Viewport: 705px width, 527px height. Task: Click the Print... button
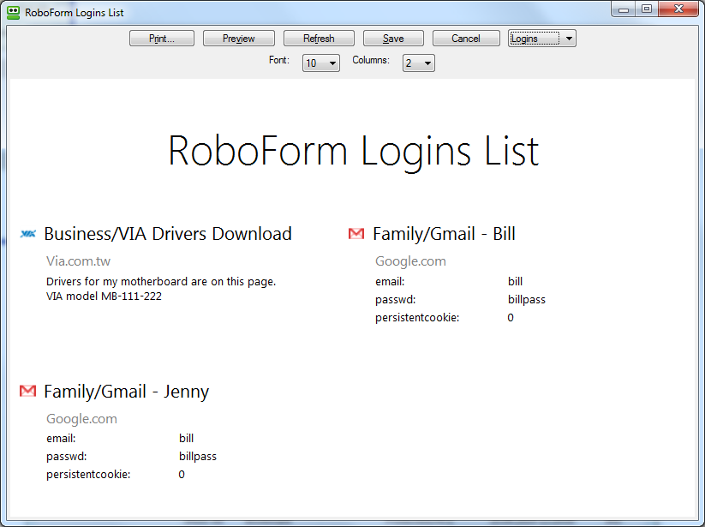pos(162,39)
